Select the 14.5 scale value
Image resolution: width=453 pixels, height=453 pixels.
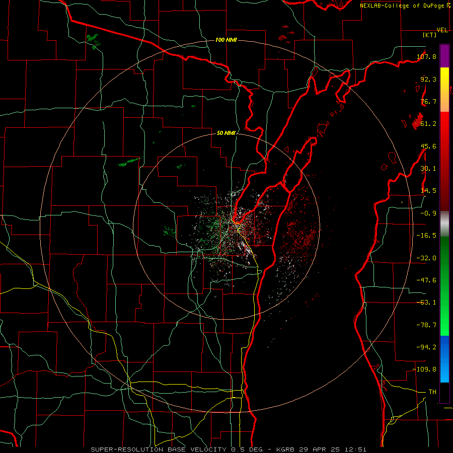click(428, 191)
